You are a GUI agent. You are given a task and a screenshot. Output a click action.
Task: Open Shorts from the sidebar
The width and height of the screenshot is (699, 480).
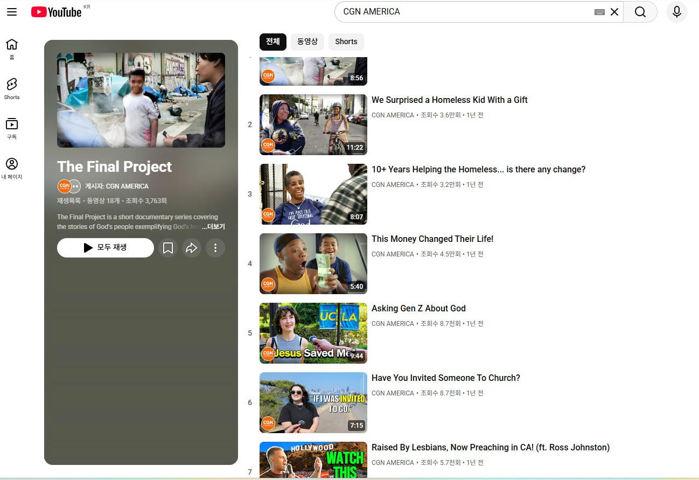coord(12,88)
